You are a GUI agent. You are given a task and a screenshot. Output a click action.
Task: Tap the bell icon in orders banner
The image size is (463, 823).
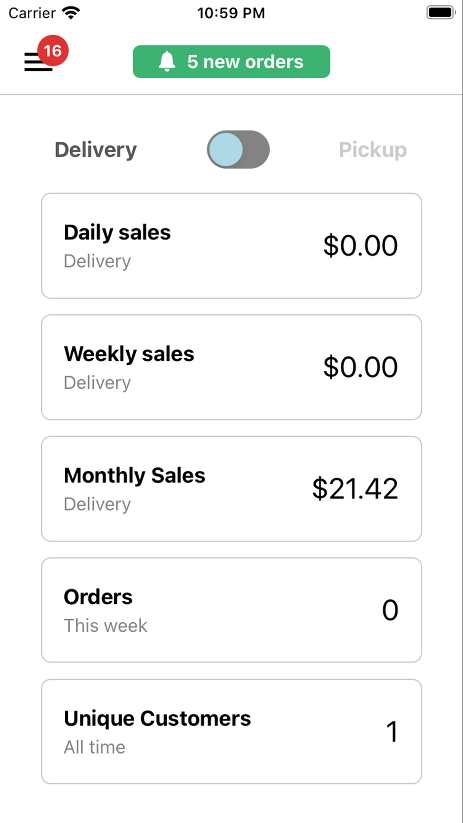pyautogui.click(x=167, y=62)
